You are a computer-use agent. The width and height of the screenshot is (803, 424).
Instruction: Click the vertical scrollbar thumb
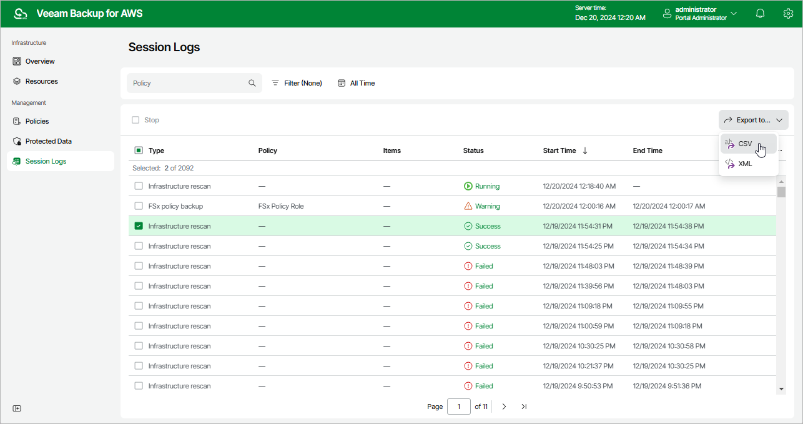781,191
